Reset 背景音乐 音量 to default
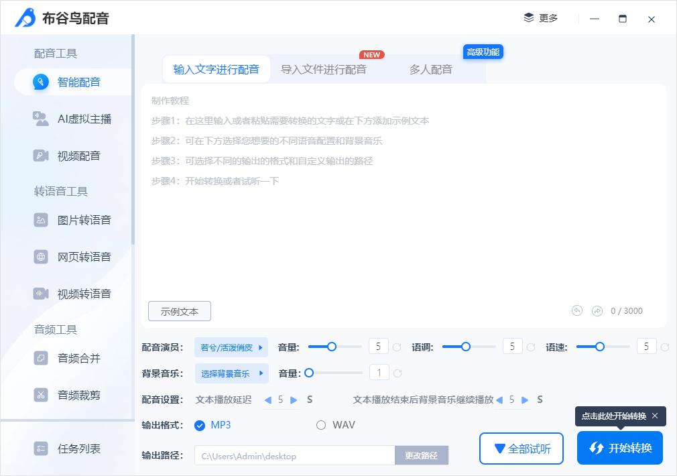 397,373
